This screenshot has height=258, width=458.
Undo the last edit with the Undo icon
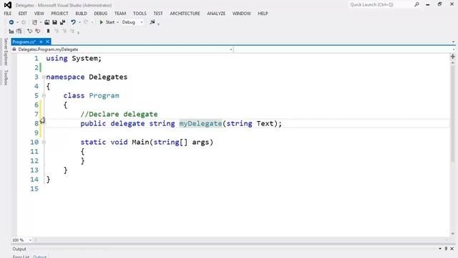click(x=73, y=22)
